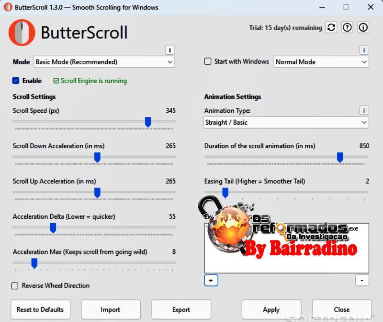Click the refresh trial status icon
This screenshot has width=383, height=322.
click(x=331, y=27)
